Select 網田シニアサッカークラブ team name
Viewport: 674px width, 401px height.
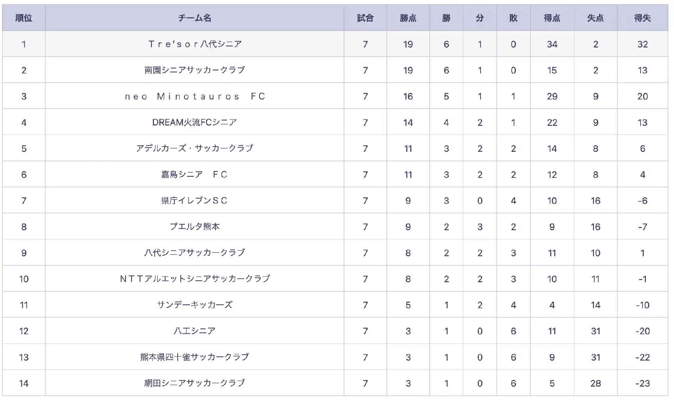[x=194, y=383]
